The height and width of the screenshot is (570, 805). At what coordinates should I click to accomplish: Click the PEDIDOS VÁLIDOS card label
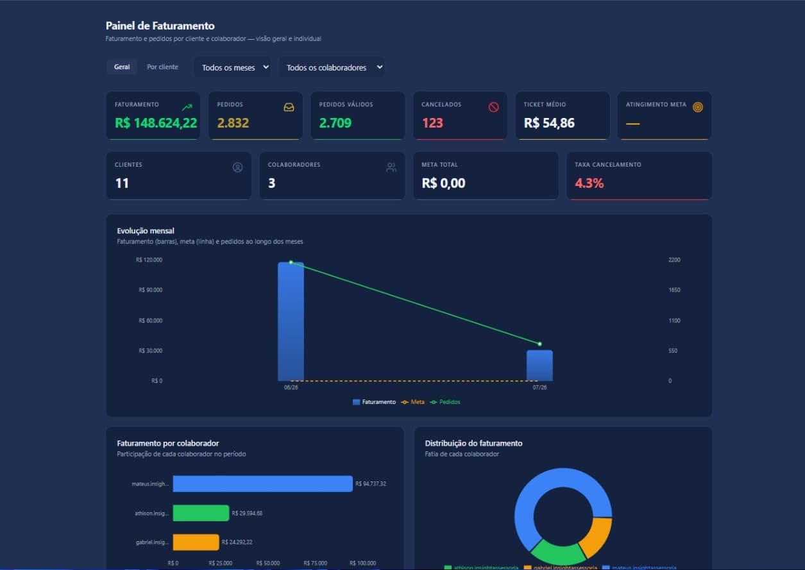(346, 105)
